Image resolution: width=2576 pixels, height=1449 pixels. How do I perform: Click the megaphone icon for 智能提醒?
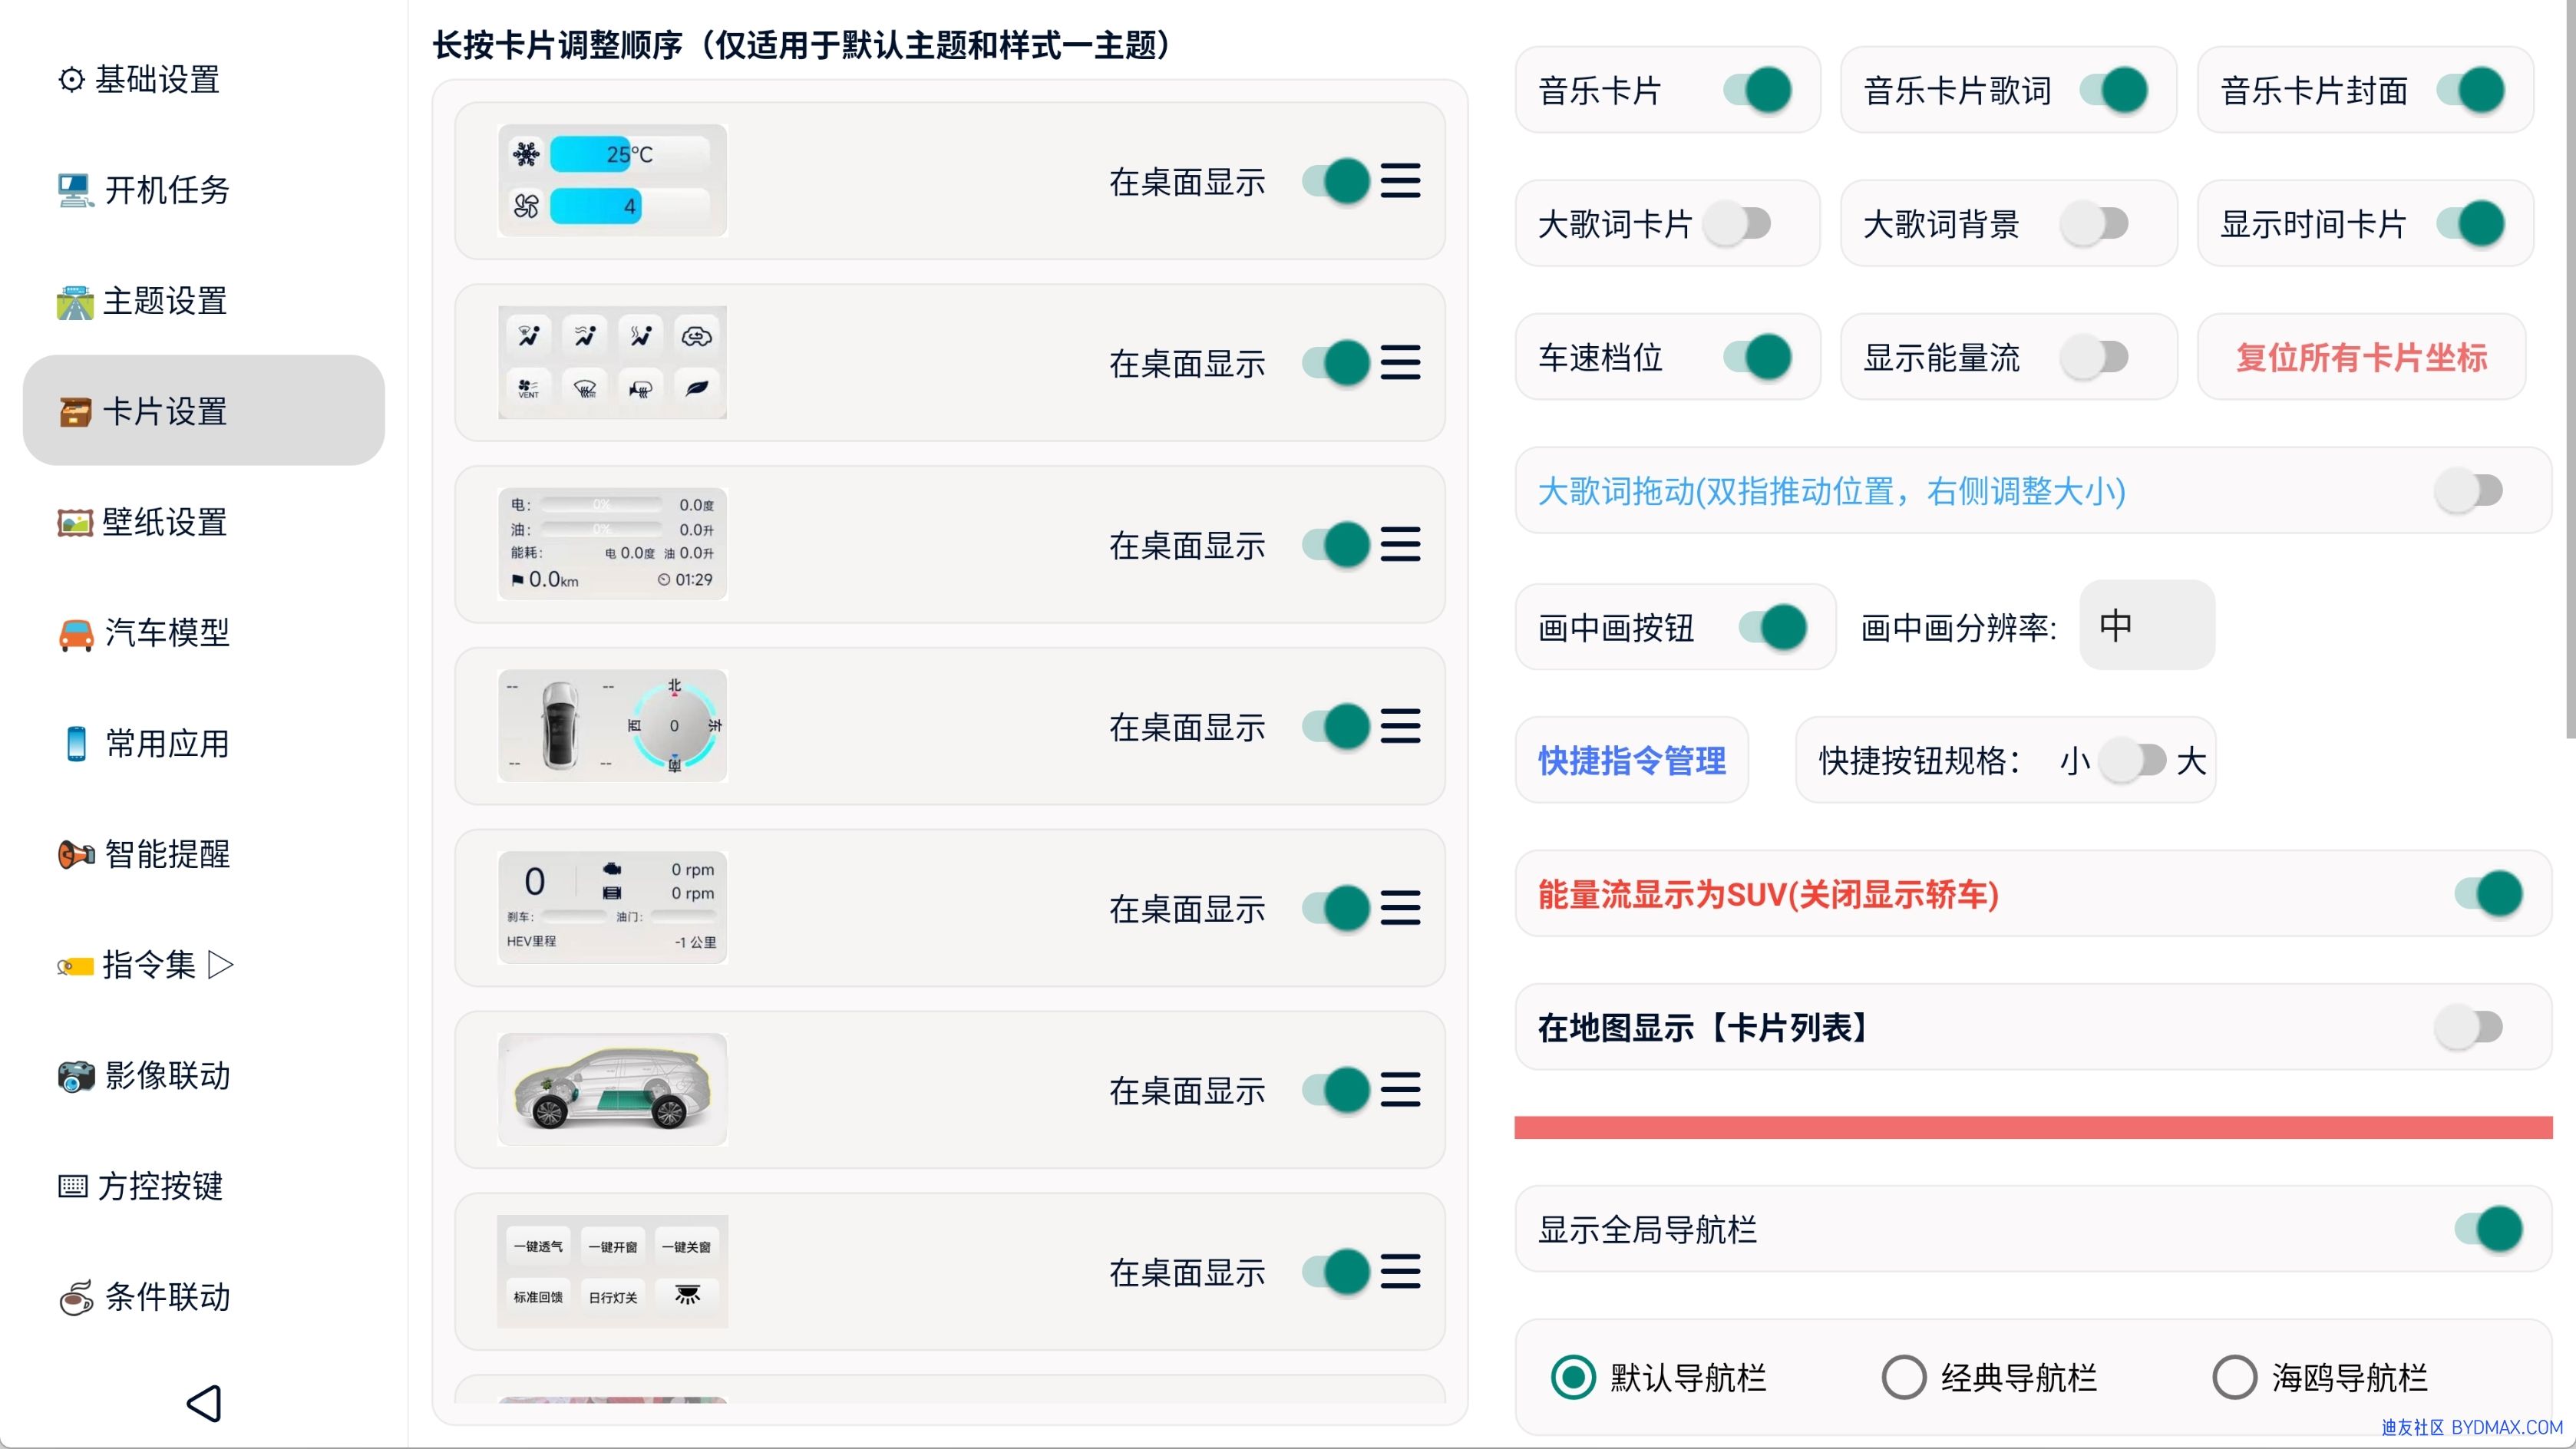[76, 855]
